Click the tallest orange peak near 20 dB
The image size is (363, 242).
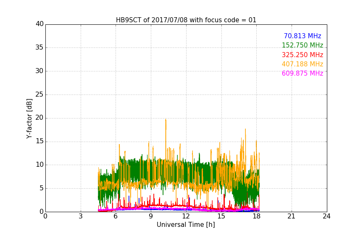pyautogui.click(x=166, y=120)
